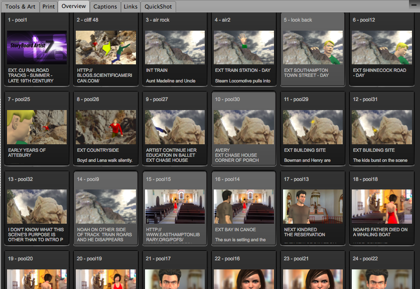Viewport: 420px width, 289px height.
Task: Click the 'EXT TRAIN STATION - DAY' caption
Action: tap(243, 70)
